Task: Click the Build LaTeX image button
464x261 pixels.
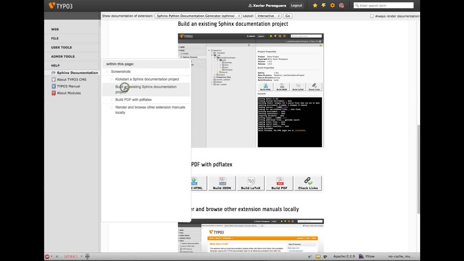Action: click(250, 183)
